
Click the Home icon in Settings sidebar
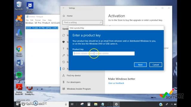tap(64, 16)
